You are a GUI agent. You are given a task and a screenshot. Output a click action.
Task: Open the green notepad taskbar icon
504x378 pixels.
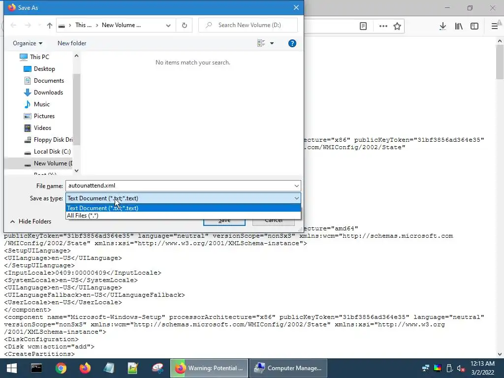pos(133,368)
